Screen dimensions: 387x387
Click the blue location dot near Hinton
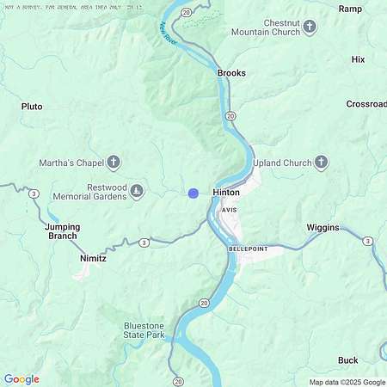point(193,193)
